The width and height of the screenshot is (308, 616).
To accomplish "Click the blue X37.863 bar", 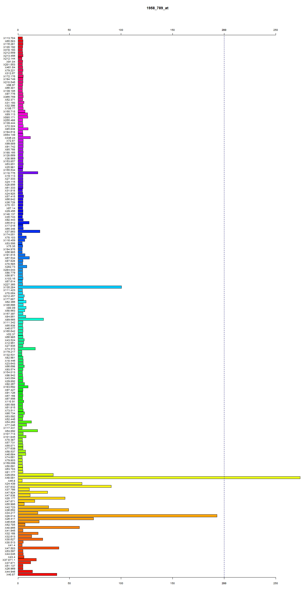I will pos(29,231).
